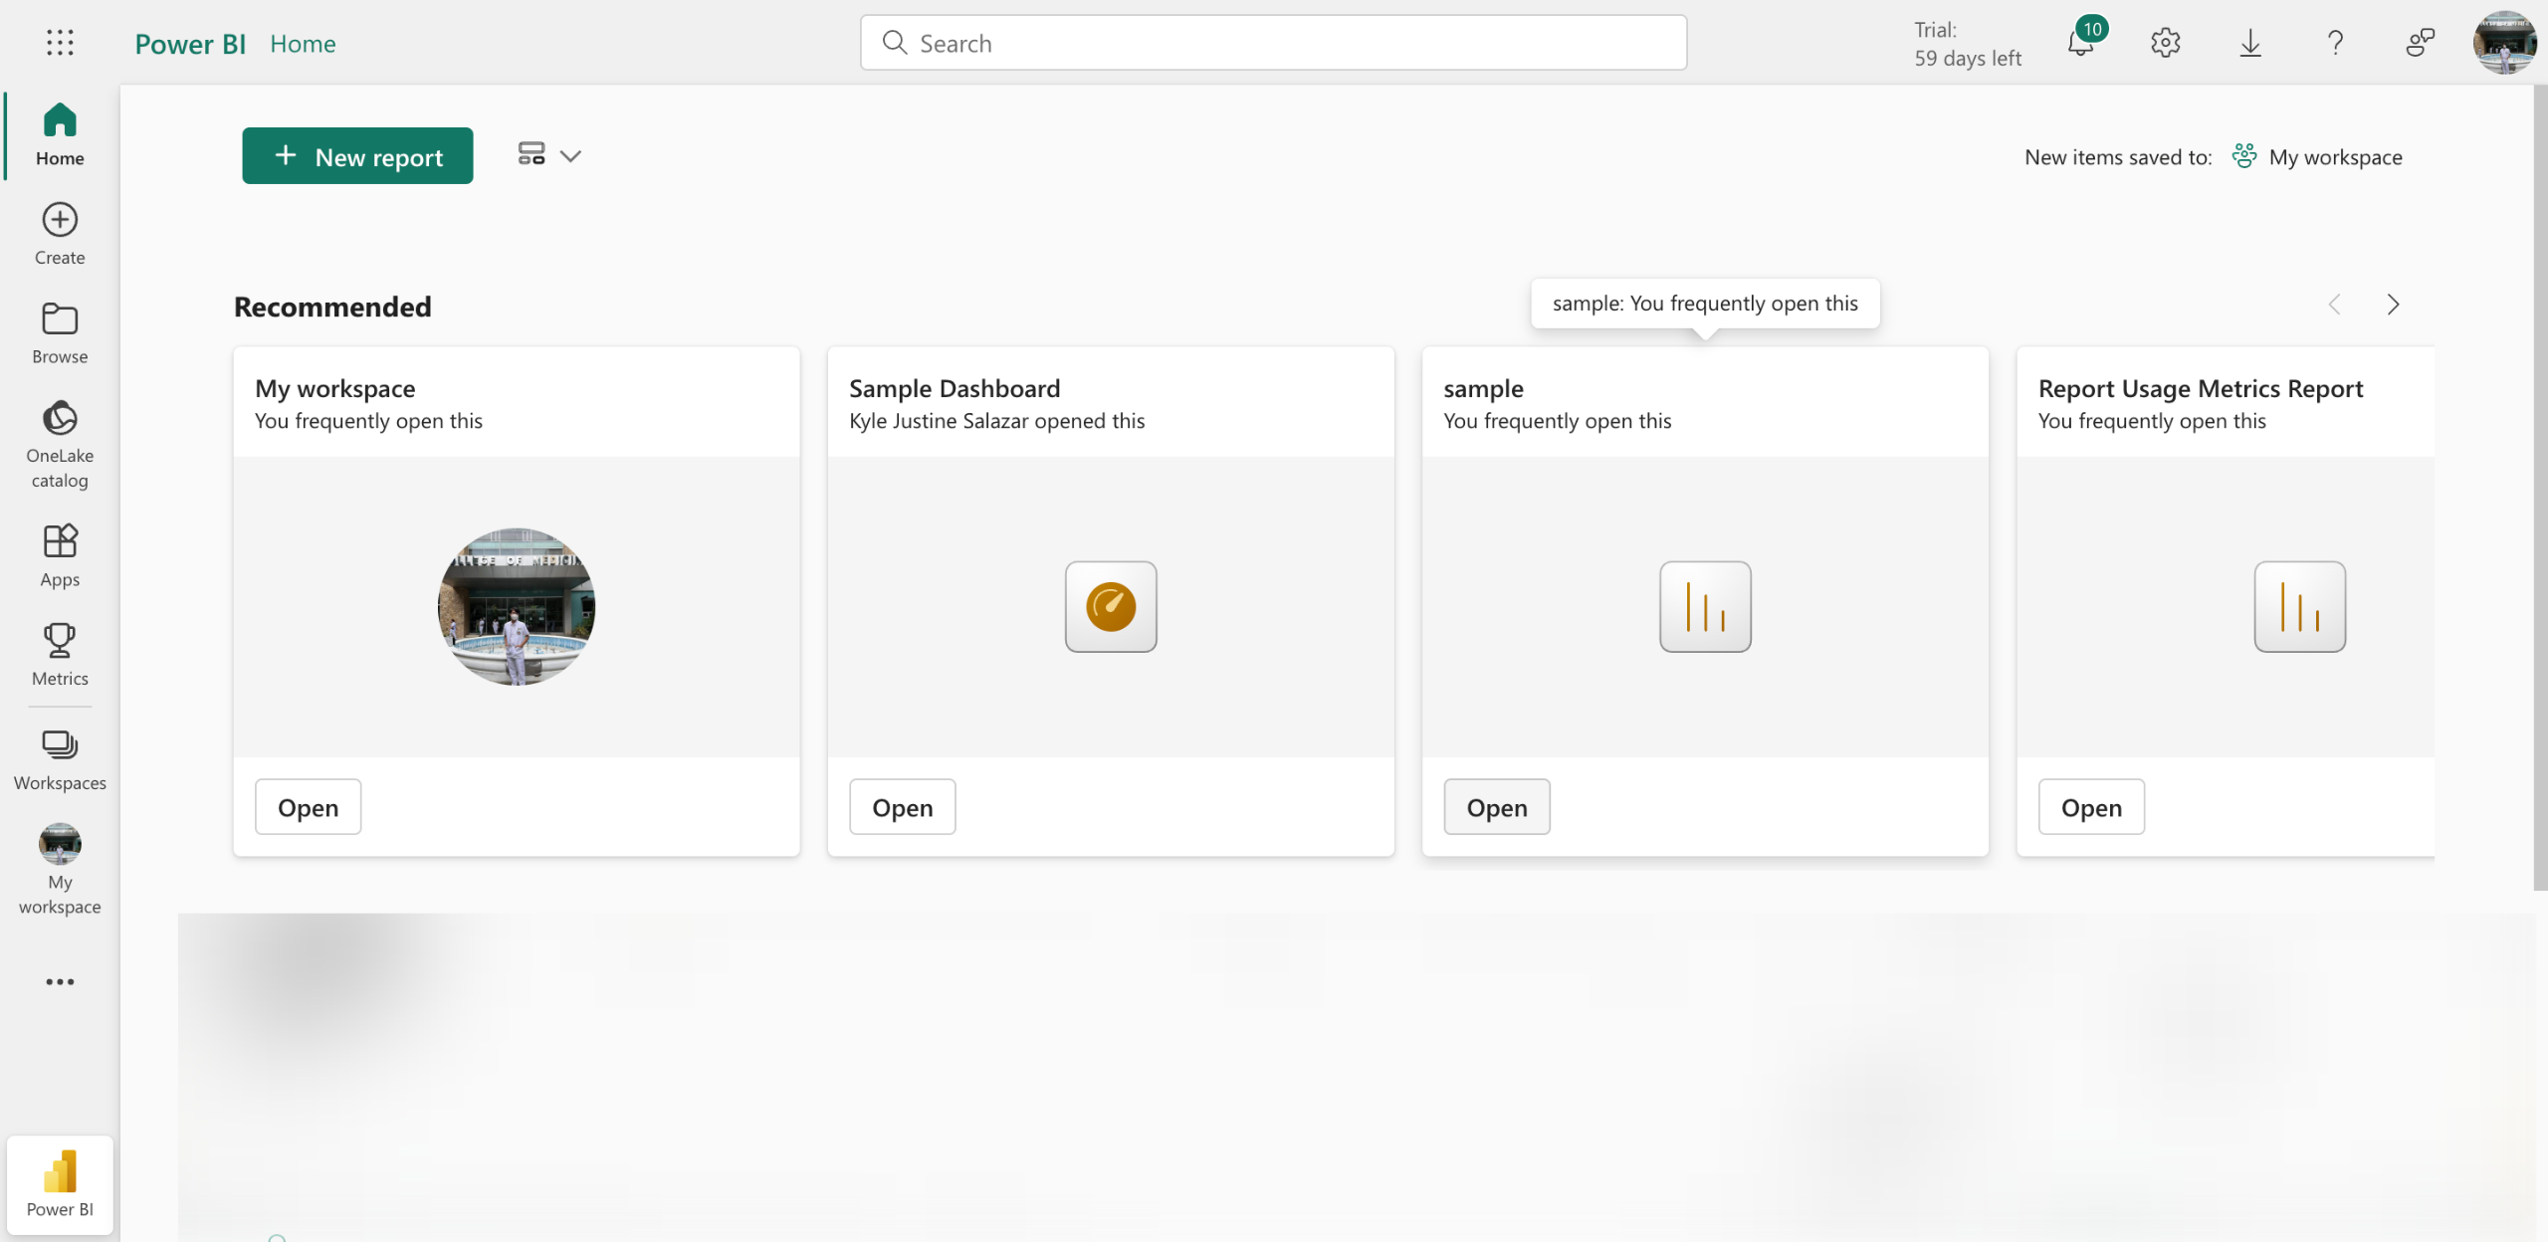This screenshot has height=1242, width=2548.
Task: Open the Help question mark icon
Action: point(2335,43)
